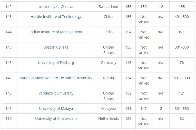Select rank number 150 cell
The height and width of the screenshot is (130, 196).
click(x=8, y=119)
